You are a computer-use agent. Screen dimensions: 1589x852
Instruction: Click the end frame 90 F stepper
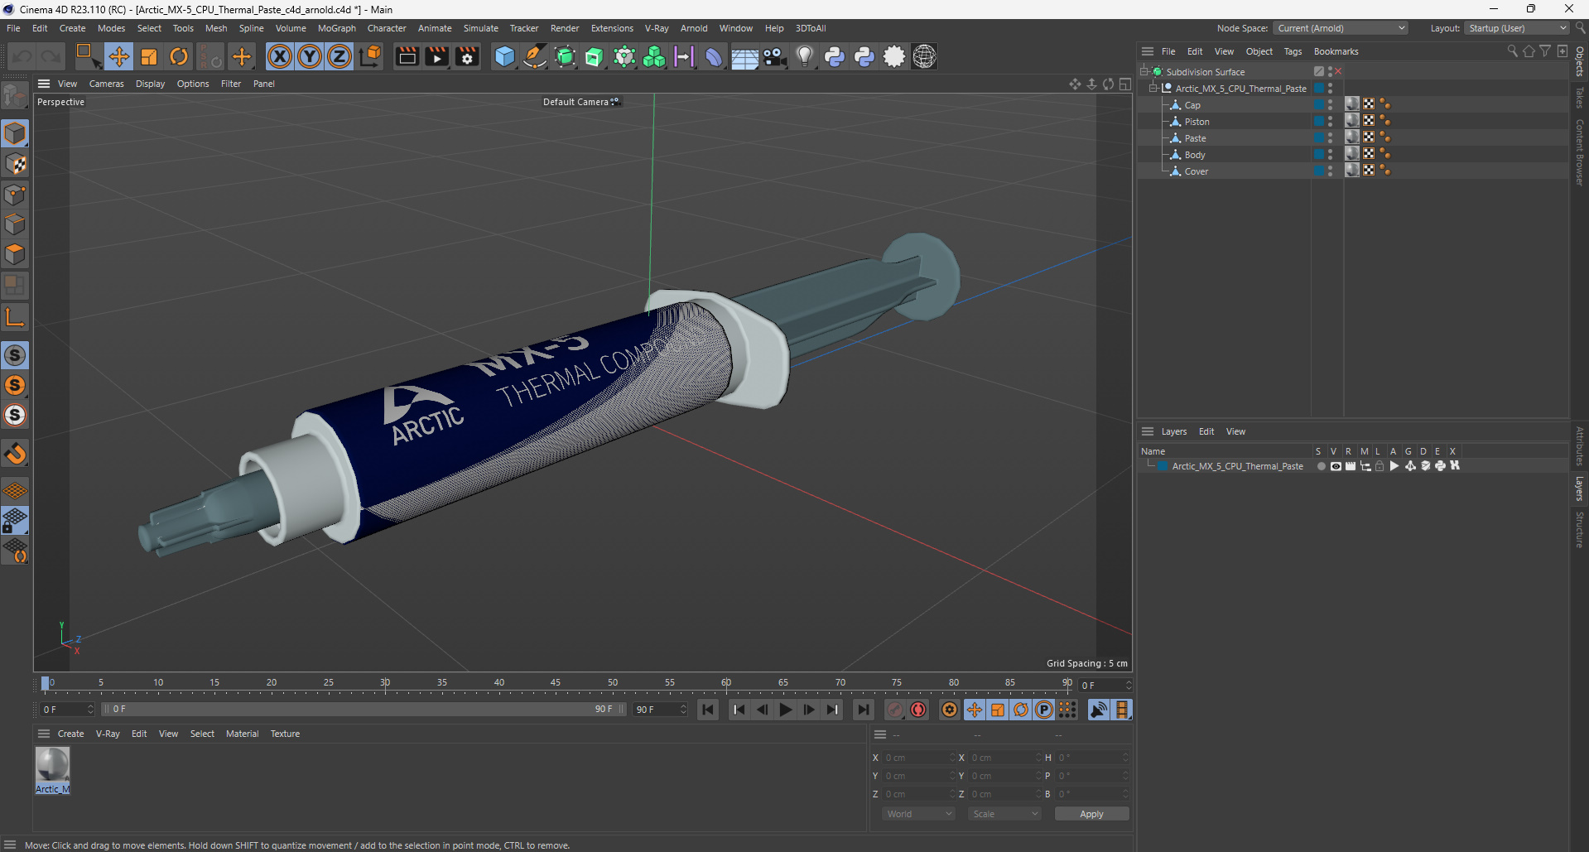coord(660,710)
